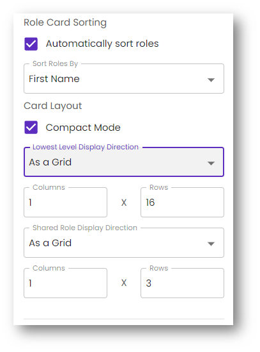260x352 pixels.
Task: Click the Card Layout section heading
Action: click(53, 106)
